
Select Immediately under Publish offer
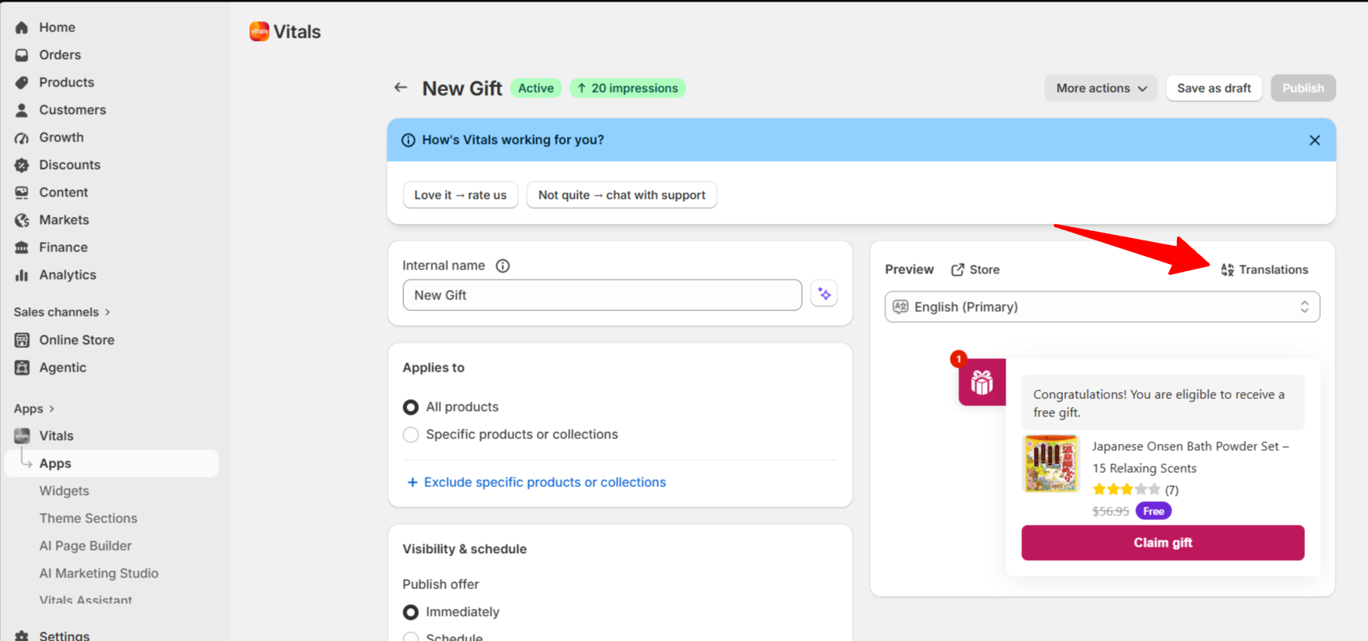coord(410,612)
